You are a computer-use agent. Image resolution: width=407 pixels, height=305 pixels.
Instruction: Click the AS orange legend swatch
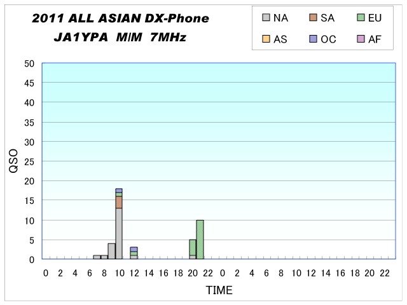(x=266, y=39)
